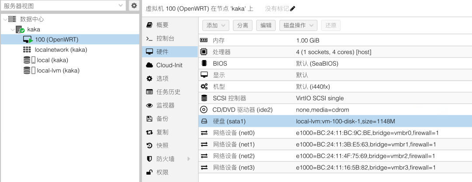
Task: Click the running VM monitor icon
Action: point(28,40)
